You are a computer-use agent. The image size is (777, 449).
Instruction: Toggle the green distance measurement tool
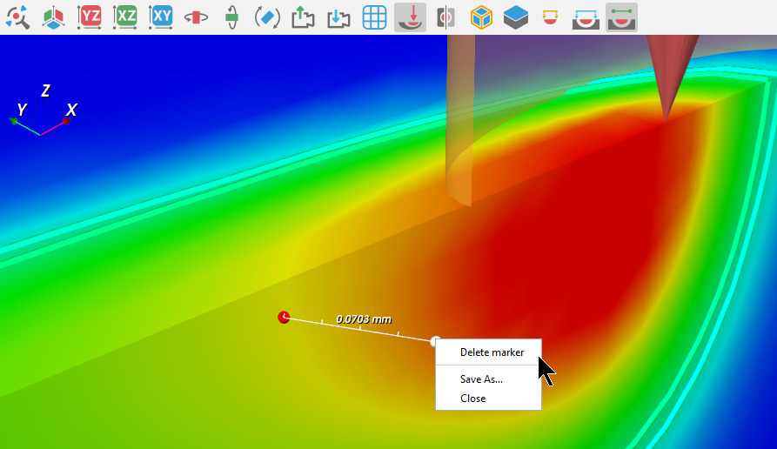(x=621, y=17)
